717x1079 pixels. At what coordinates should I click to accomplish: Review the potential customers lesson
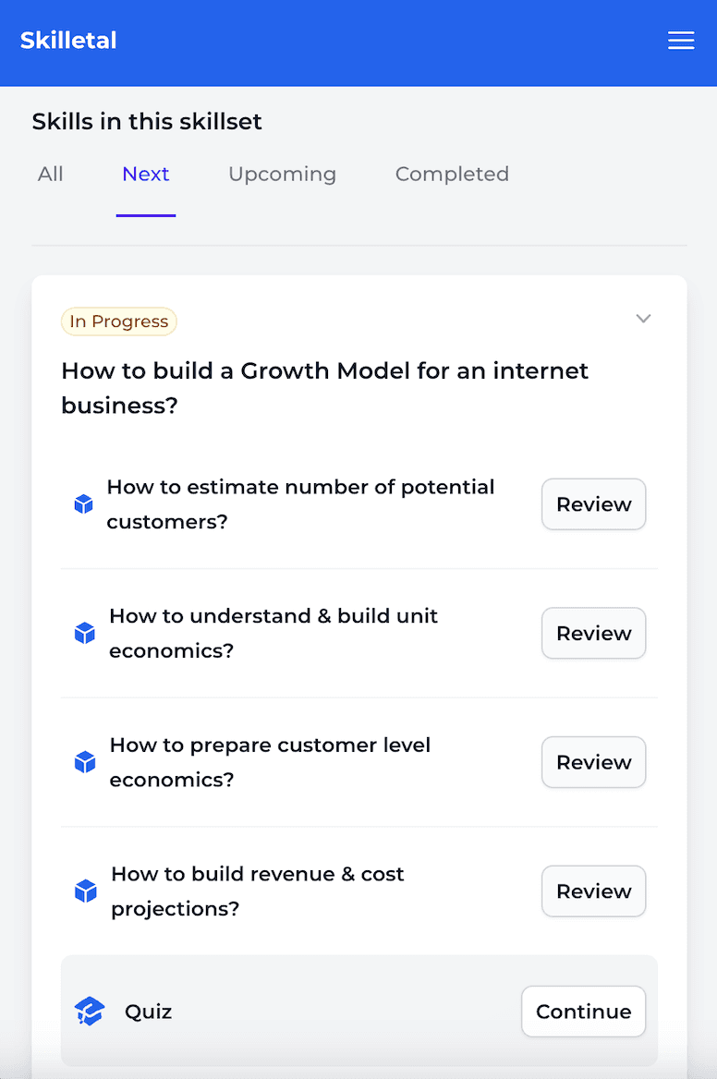[593, 504]
